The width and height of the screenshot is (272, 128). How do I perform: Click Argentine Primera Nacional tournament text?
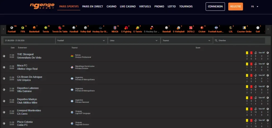click(82, 101)
